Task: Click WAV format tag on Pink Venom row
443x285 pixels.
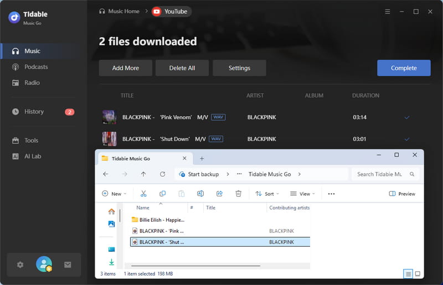Action: tap(218, 117)
